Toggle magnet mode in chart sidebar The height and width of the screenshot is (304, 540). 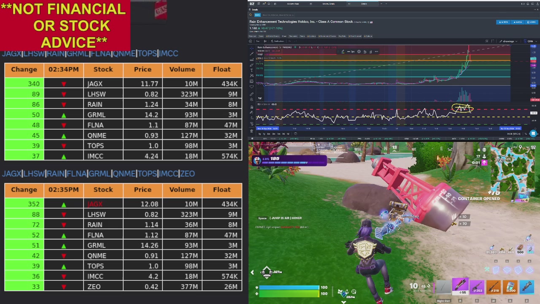(x=252, y=107)
